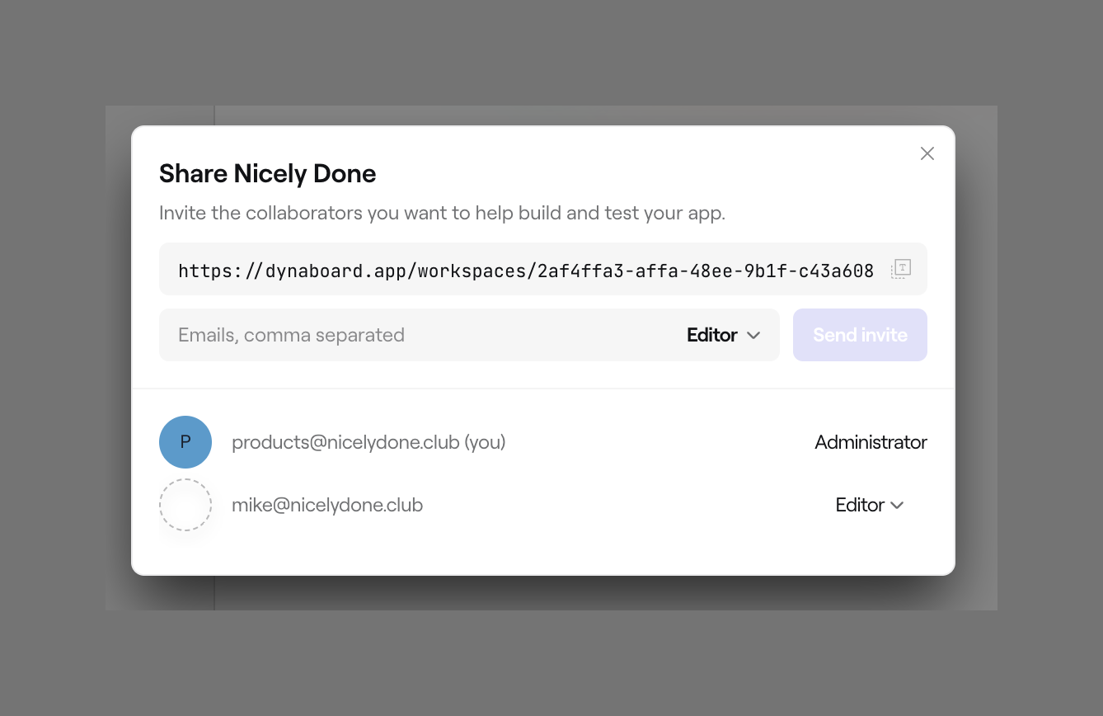Change mike's Editor role via dropdown

860,505
